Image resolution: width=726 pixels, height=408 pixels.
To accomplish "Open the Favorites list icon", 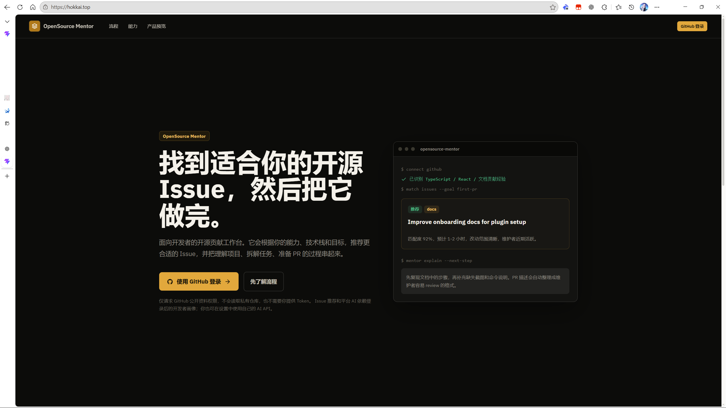I will [618, 7].
